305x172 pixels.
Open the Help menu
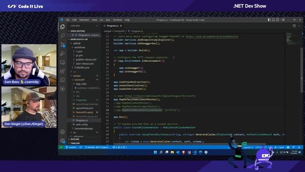127,20
